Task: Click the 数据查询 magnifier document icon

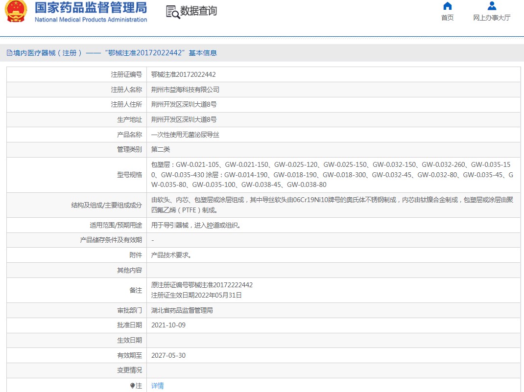Action: click(172, 12)
